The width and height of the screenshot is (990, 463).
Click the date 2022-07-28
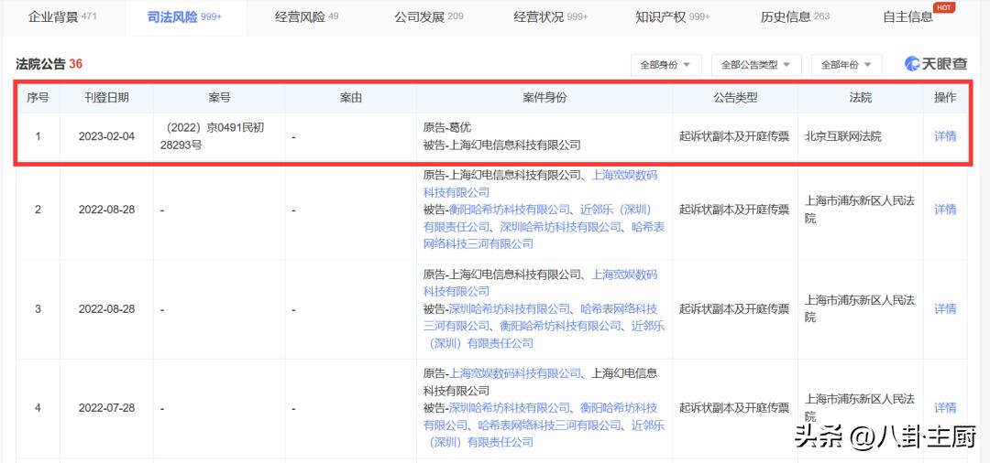click(x=106, y=407)
